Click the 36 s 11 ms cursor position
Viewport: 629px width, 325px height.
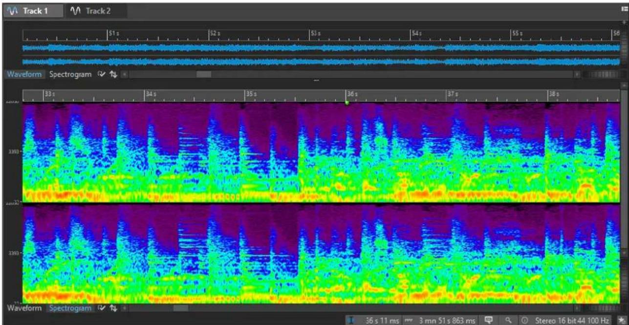tap(383, 320)
